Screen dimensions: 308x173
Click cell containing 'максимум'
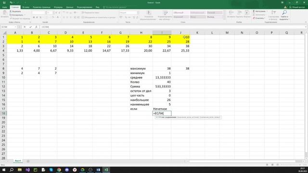click(141, 68)
